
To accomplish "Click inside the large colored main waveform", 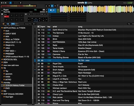I will [x=97, y=9].
